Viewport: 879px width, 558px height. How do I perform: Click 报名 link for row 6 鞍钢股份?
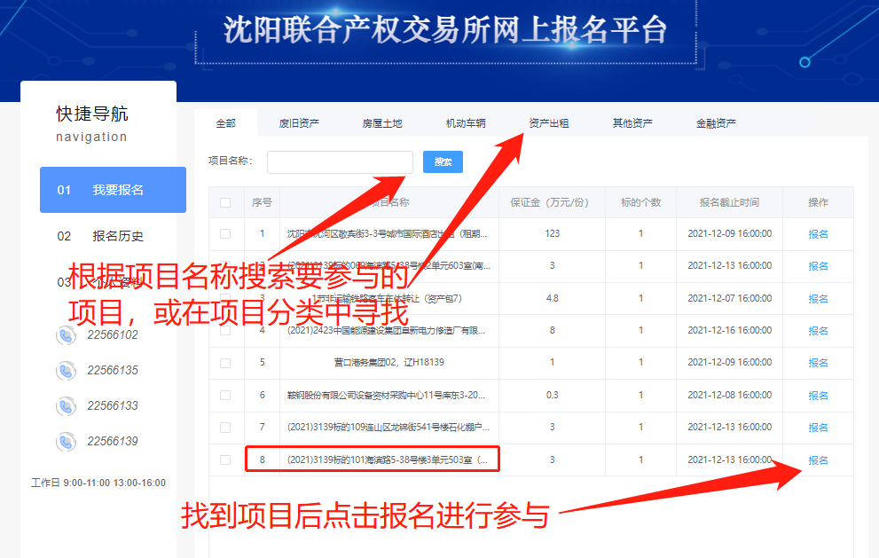click(818, 396)
